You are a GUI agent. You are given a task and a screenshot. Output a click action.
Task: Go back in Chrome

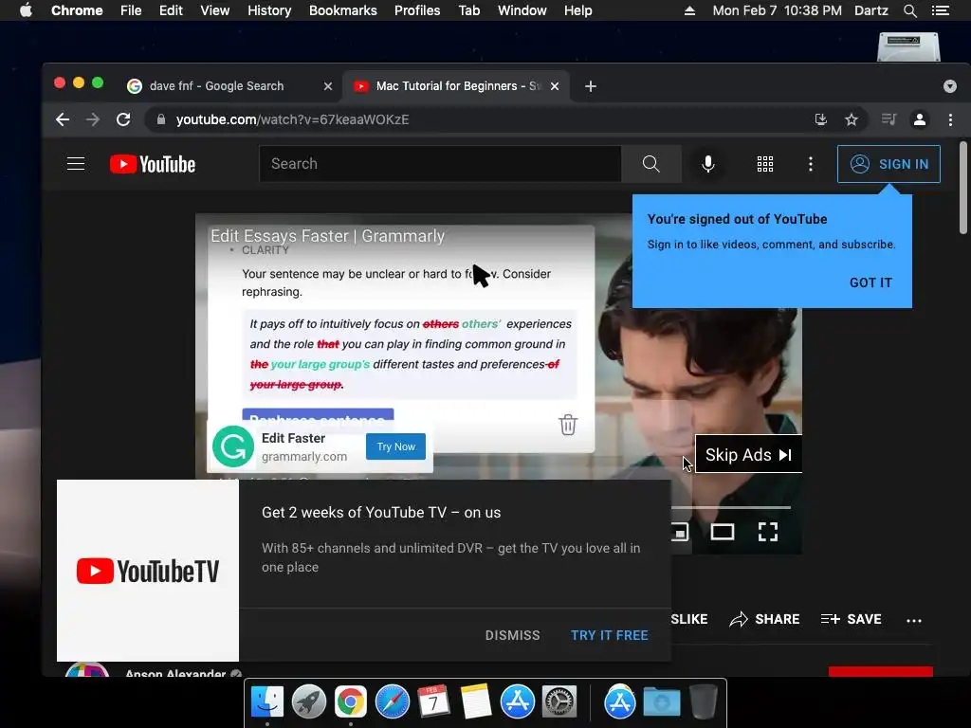click(62, 119)
